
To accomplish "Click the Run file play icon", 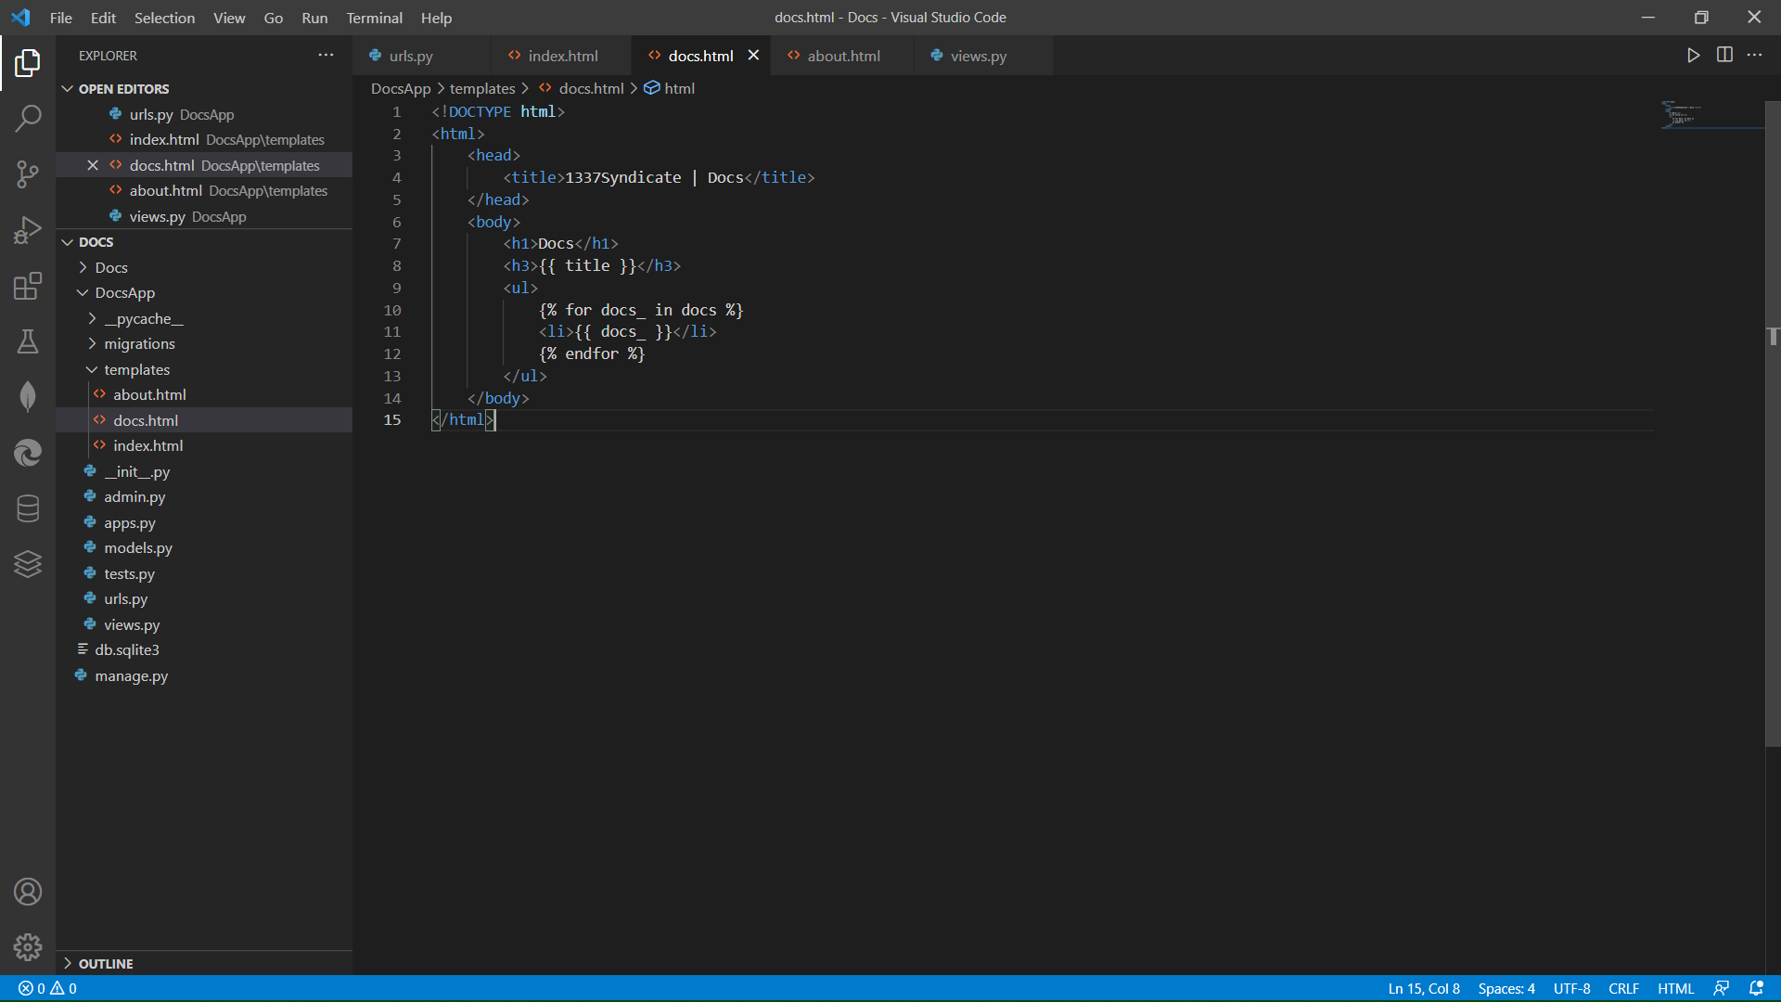I will click(1693, 56).
